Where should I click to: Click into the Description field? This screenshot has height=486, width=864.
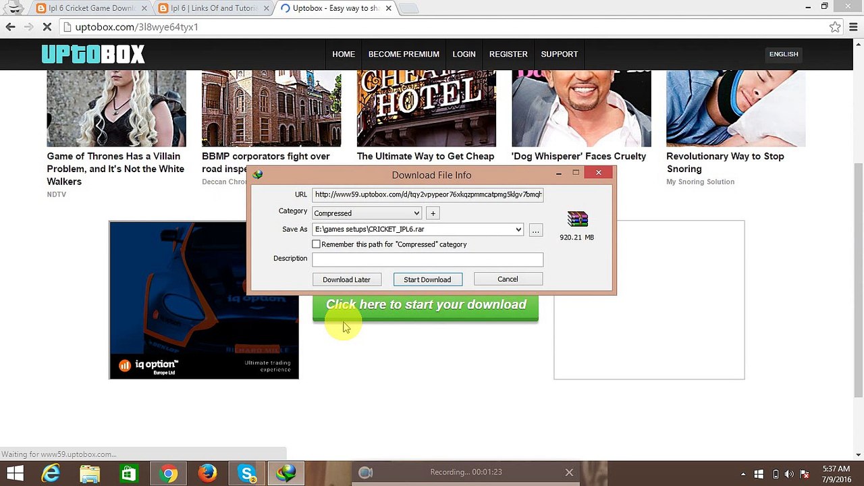pyautogui.click(x=427, y=259)
